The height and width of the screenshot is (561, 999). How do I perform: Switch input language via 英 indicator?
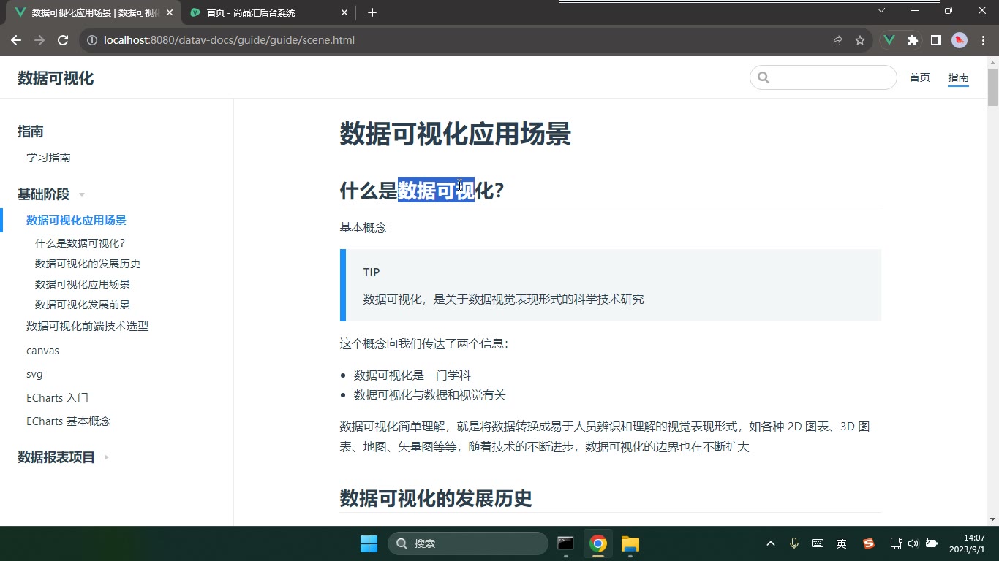[x=842, y=543]
